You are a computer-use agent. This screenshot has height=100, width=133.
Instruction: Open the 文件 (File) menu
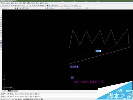pos(4,3)
